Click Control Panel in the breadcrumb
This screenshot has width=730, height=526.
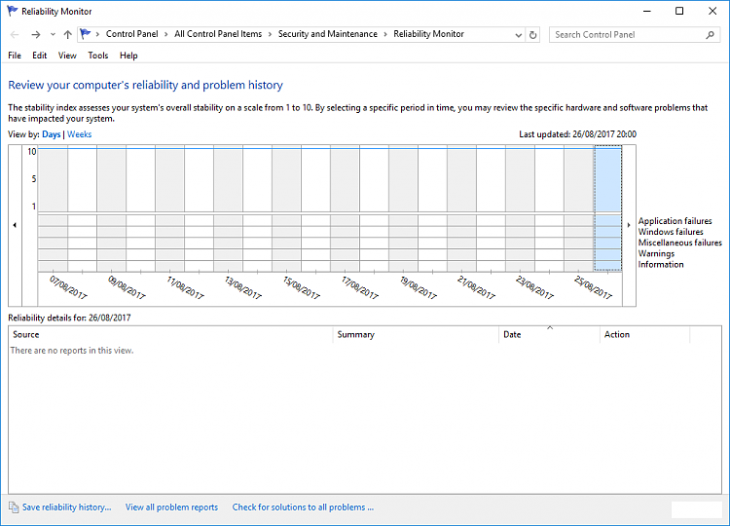tap(131, 34)
